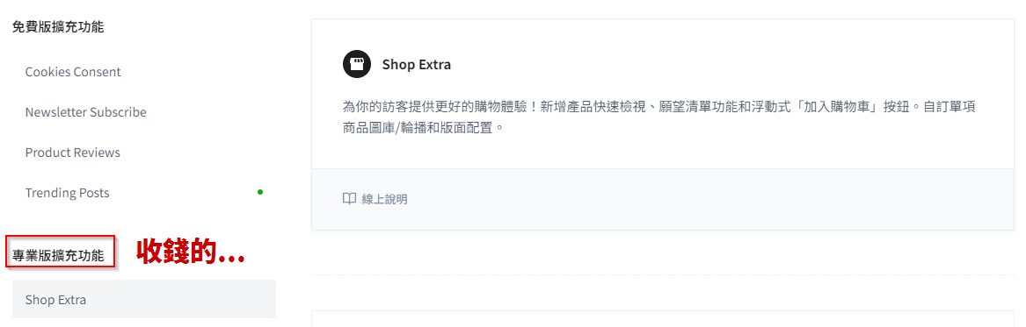Click the empty card below Shop Extra panel
Image resolution: width=1026 pixels, height=327 pixels.
click(663, 318)
